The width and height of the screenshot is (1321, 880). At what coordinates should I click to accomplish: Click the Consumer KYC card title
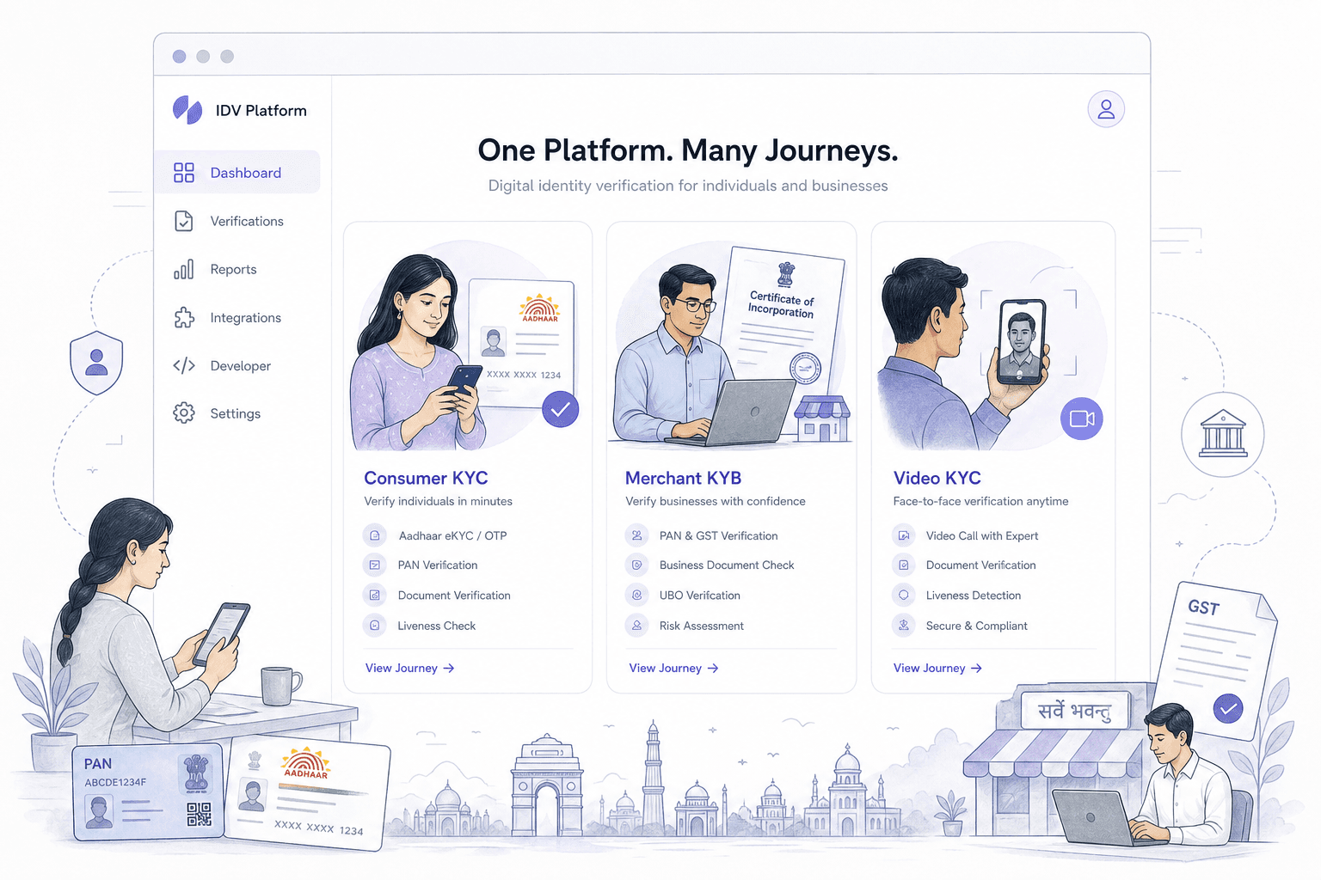tap(426, 478)
